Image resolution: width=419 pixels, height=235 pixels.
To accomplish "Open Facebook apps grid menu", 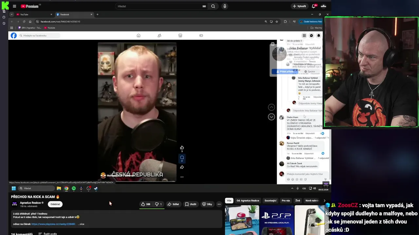I will [x=304, y=36].
